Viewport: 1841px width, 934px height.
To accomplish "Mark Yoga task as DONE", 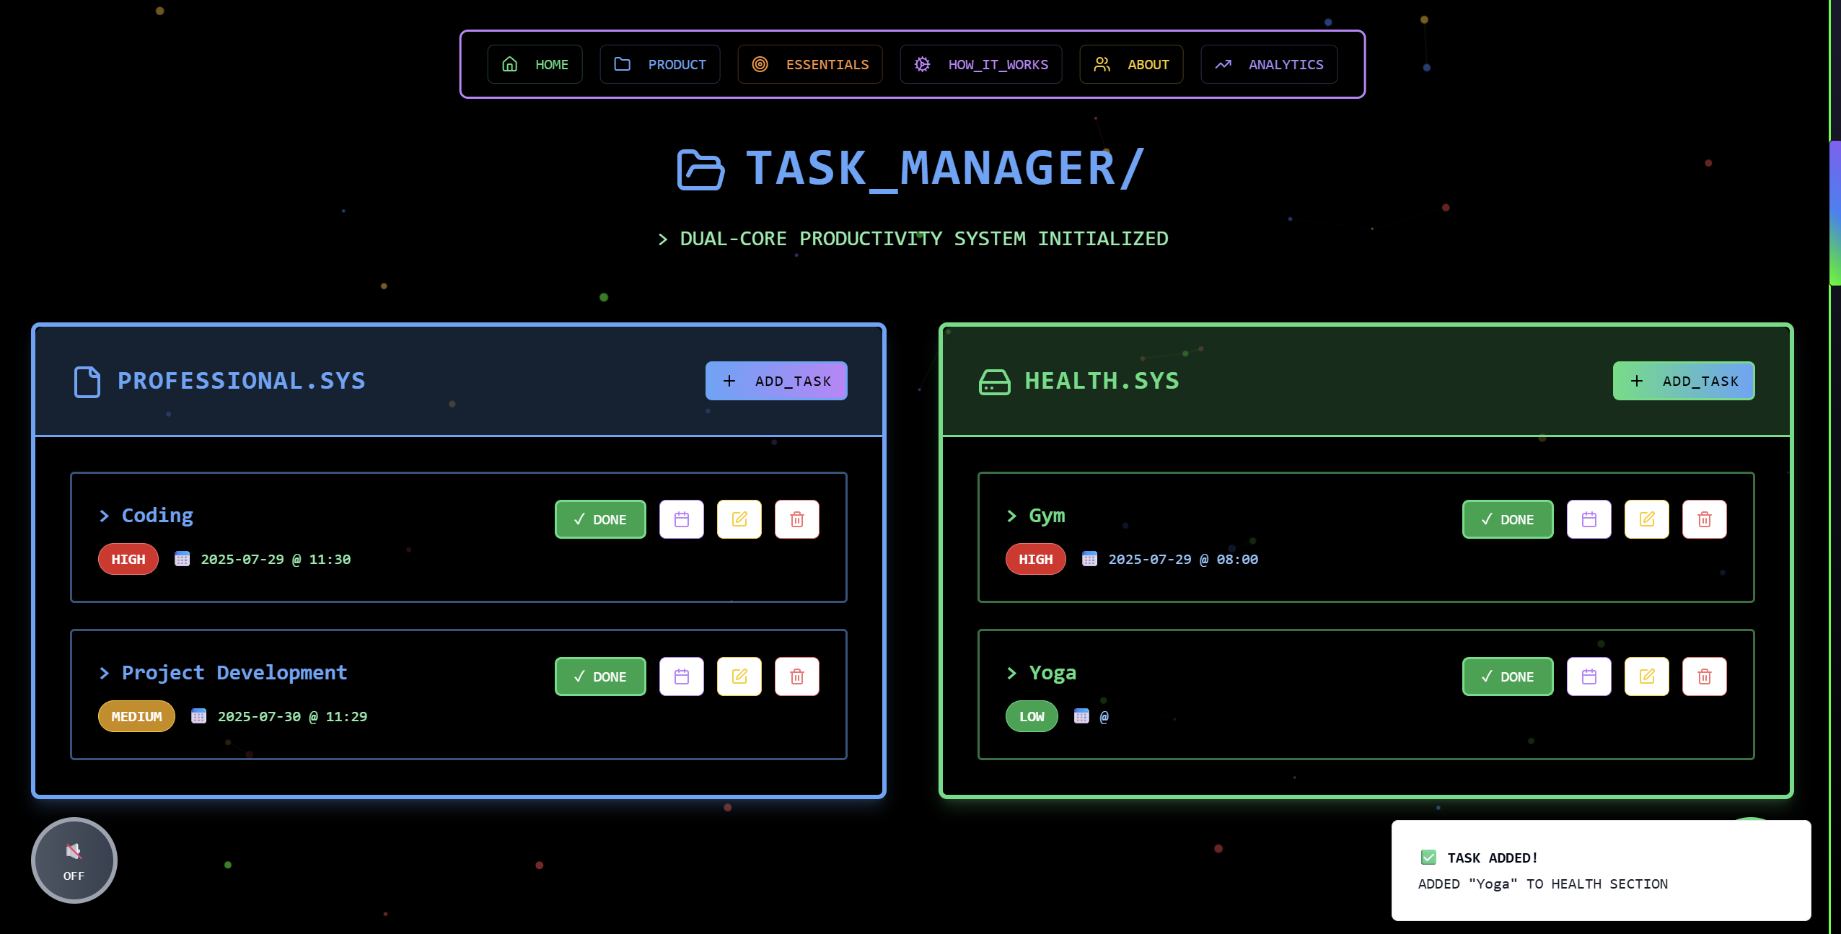I will [1507, 677].
